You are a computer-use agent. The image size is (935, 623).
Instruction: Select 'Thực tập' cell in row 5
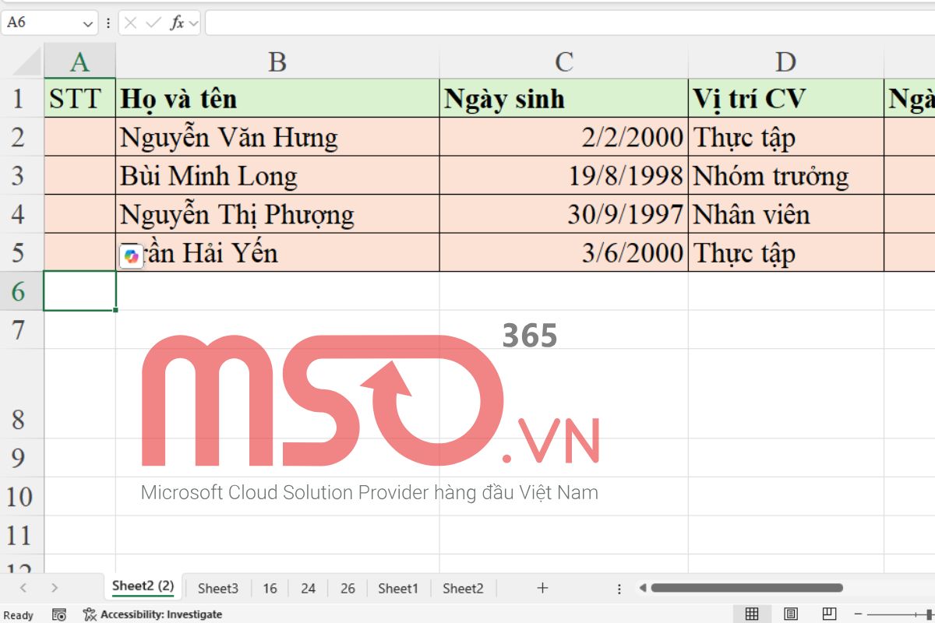[786, 252]
